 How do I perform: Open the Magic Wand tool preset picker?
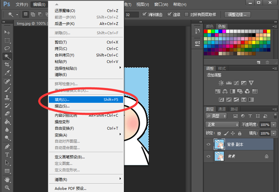17,15
